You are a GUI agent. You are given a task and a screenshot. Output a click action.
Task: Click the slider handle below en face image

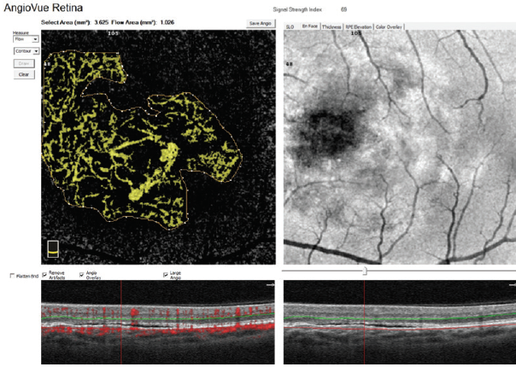(x=365, y=271)
